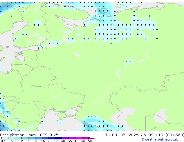
Task: Click the 10–15 mm blue legend swatch
Action: coord(38,138)
